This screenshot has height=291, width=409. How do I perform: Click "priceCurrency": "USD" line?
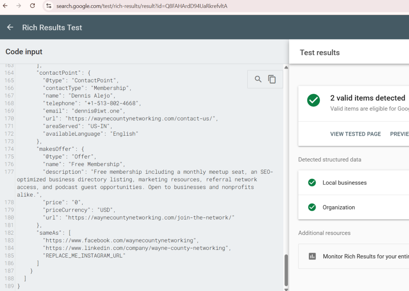tap(79, 210)
